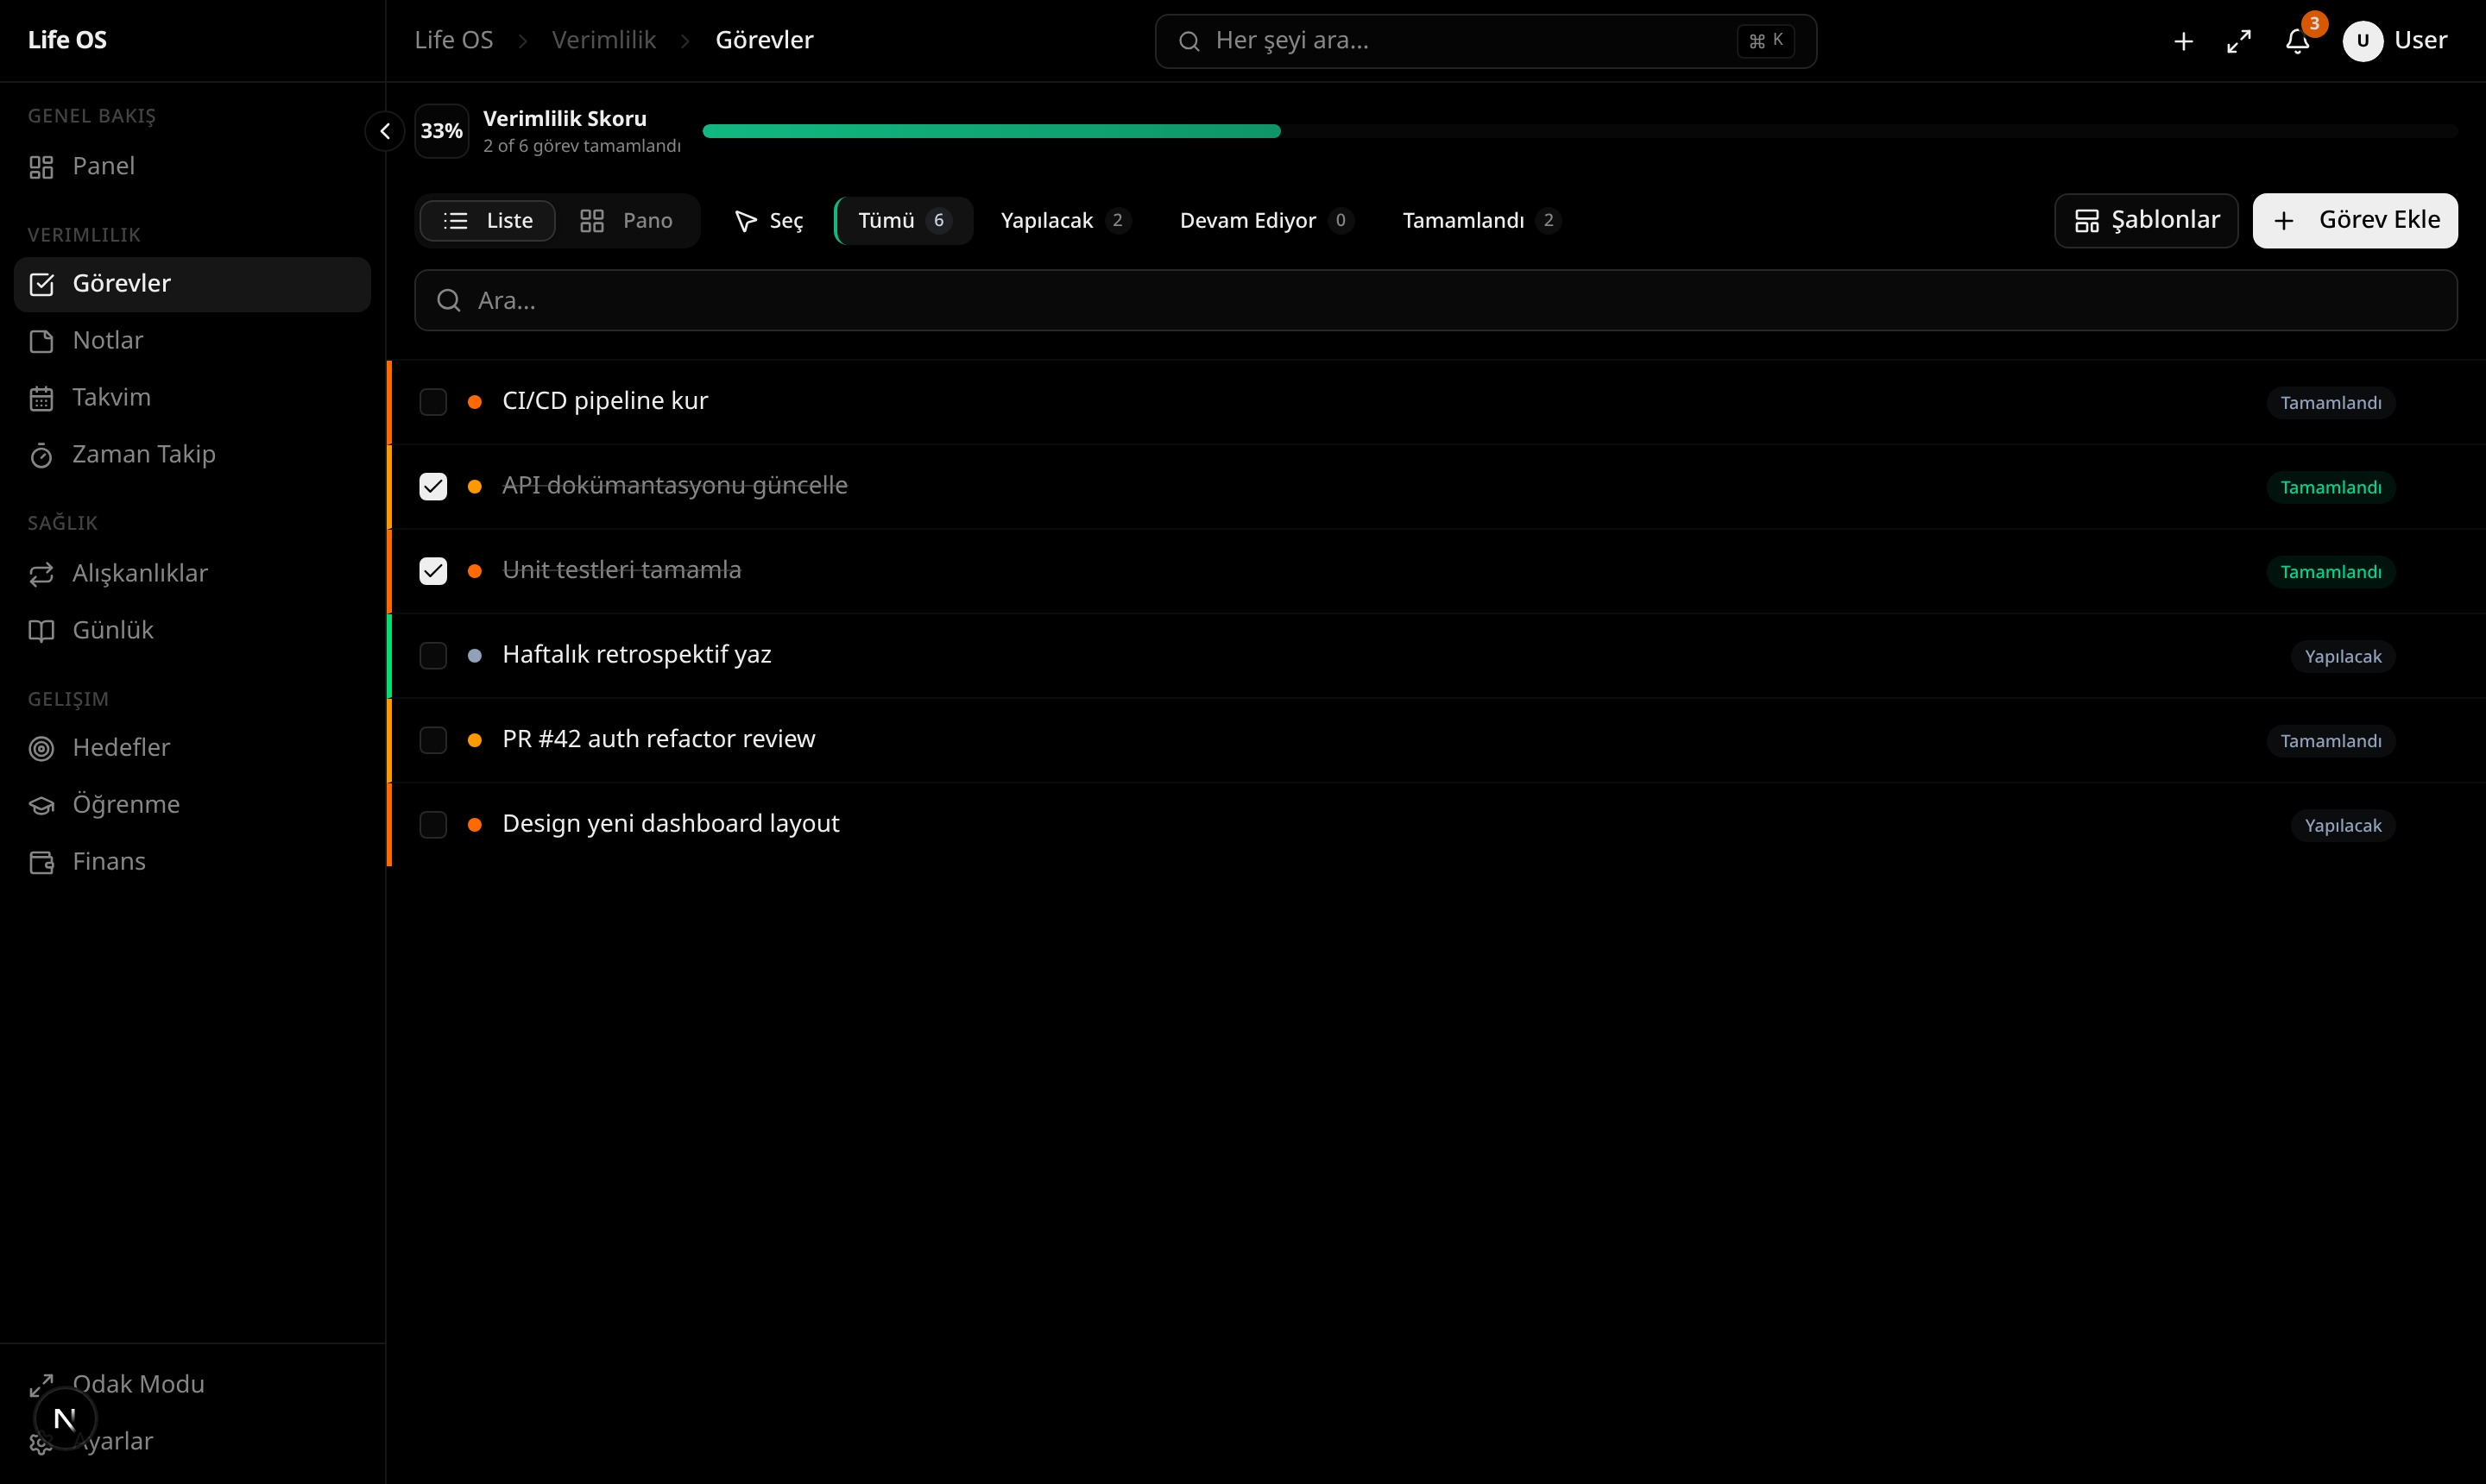
Task: Click the Life OS logo title
Action: tap(67, 40)
